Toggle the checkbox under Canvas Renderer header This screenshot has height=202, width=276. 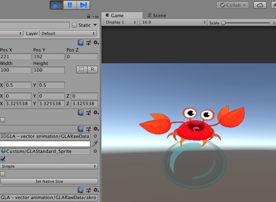tap(3, 120)
